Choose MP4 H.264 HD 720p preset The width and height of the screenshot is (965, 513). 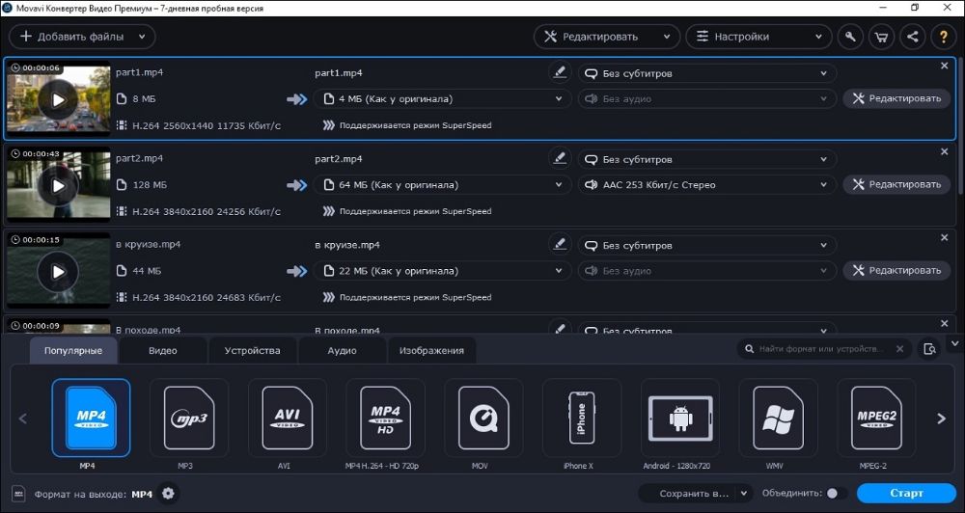coord(385,418)
